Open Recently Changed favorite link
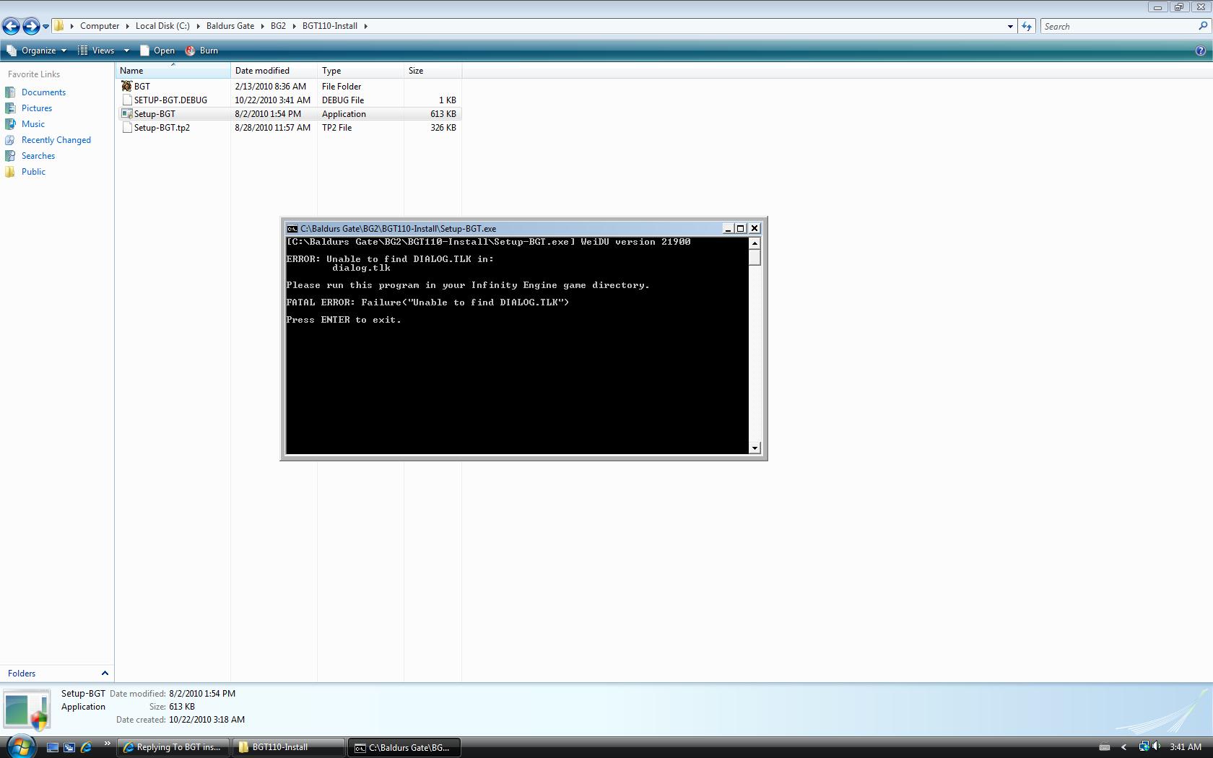The width and height of the screenshot is (1213, 758). click(56, 140)
